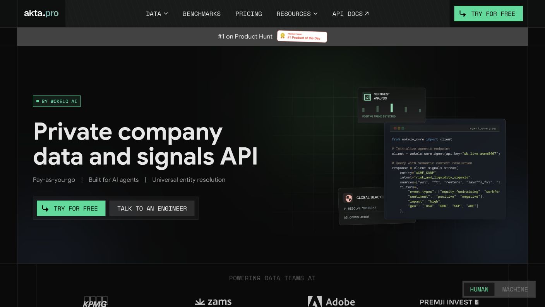The width and height of the screenshot is (545, 307).
Task: Click the agent_query.py code window title
Action: (483, 128)
